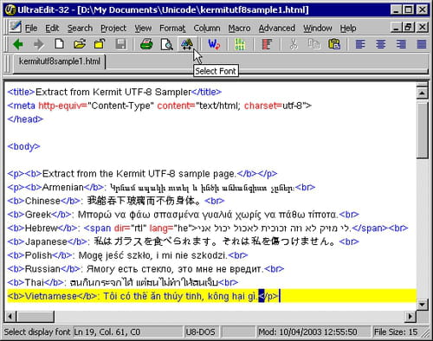Open the Format menu
Image resolution: width=433 pixels, height=341 pixels.
tap(172, 28)
